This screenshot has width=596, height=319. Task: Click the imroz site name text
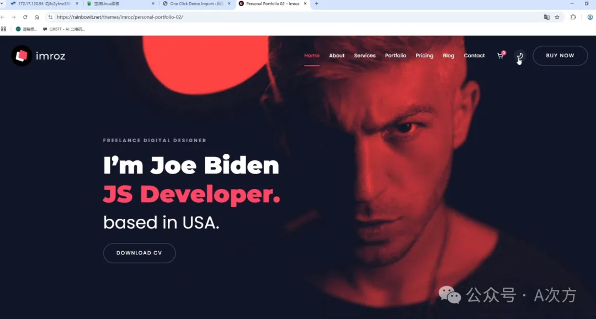click(x=51, y=56)
